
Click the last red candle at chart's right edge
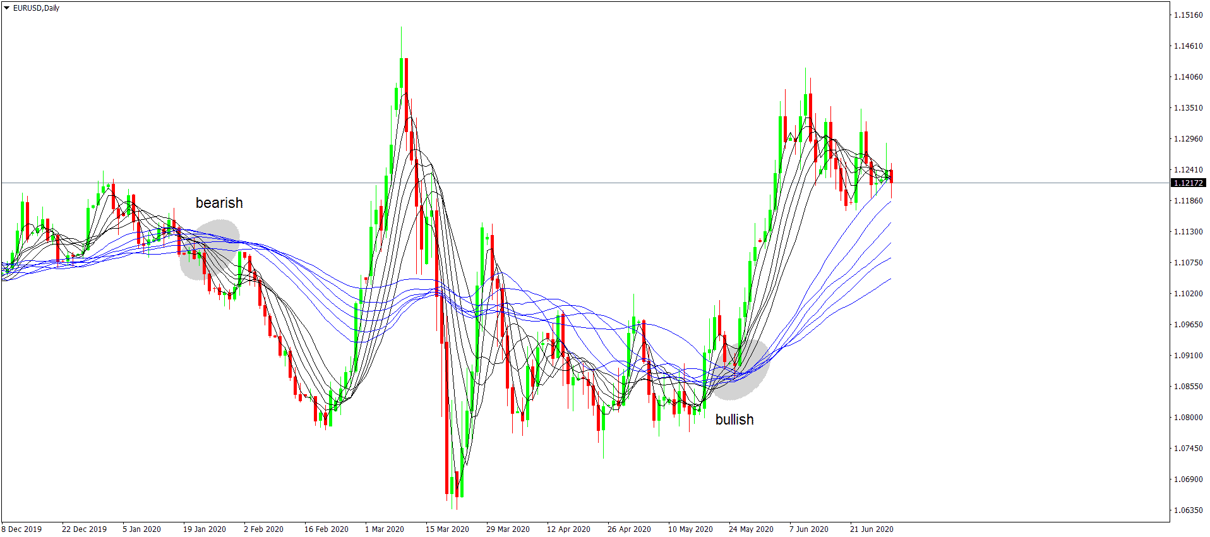[891, 176]
